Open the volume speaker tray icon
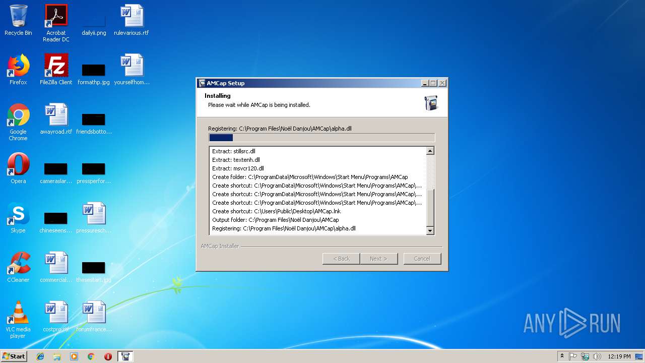The height and width of the screenshot is (363, 645). tap(597, 356)
